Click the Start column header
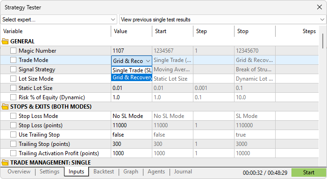327x179 pixels. (173, 31)
